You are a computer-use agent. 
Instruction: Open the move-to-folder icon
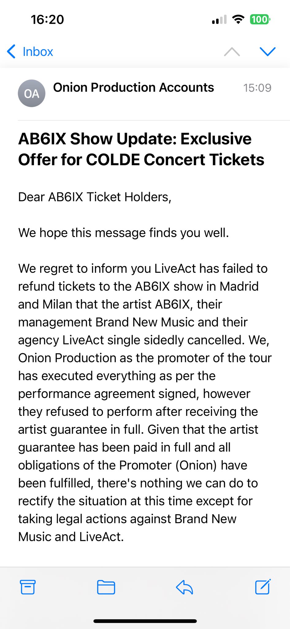pos(106,587)
